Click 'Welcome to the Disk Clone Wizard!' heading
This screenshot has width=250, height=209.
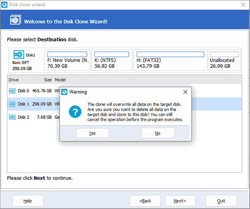tap(66, 22)
